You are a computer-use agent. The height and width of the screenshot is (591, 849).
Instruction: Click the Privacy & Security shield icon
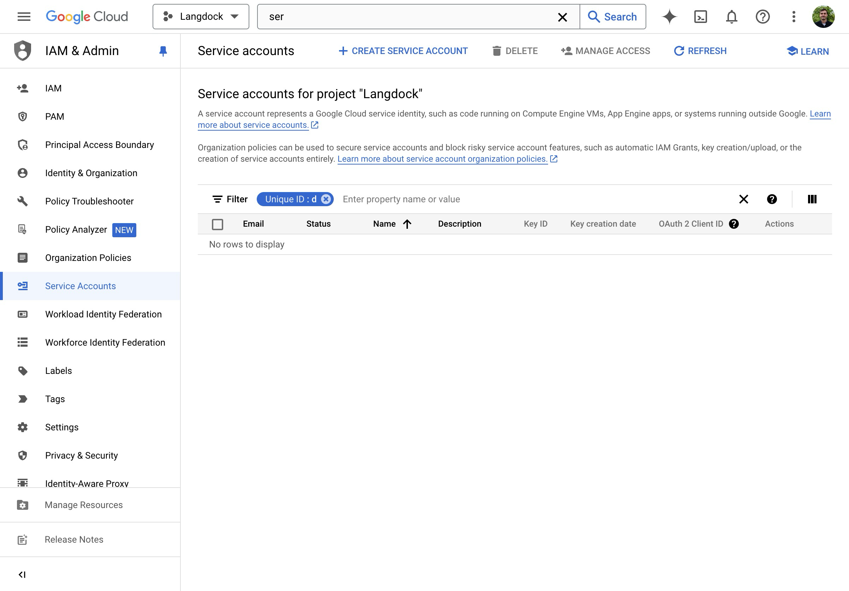pos(23,455)
